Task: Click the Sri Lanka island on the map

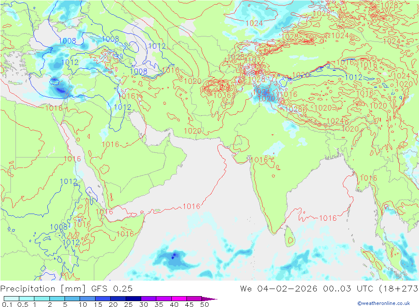Action: click(x=290, y=237)
